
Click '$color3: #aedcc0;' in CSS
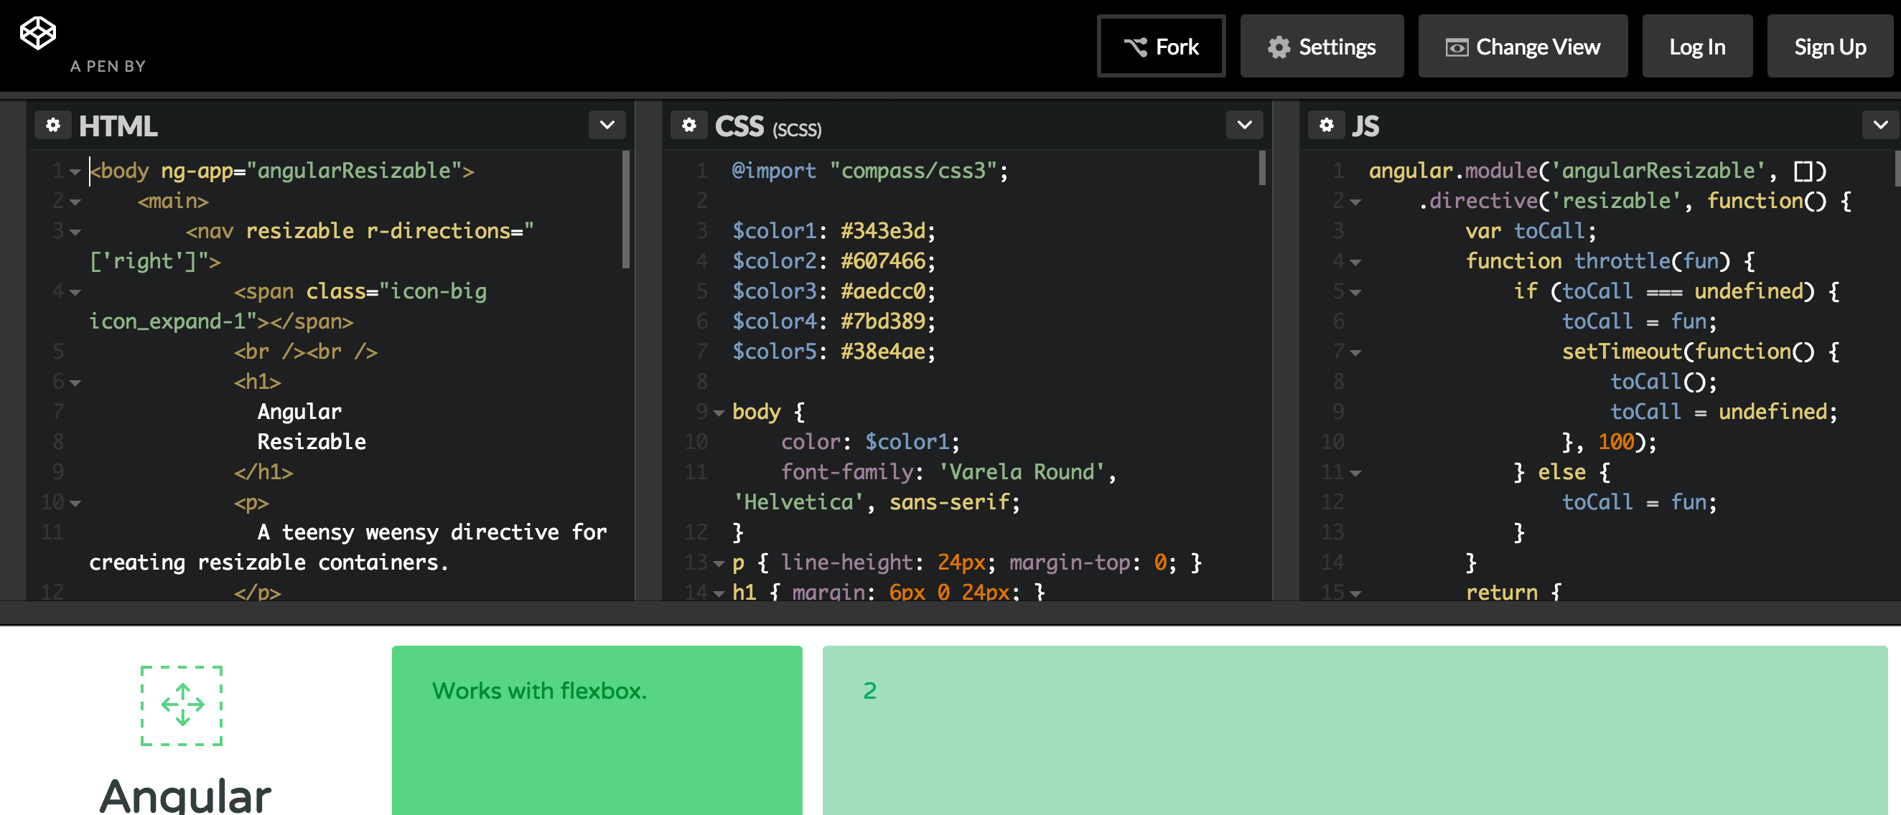coord(834,292)
